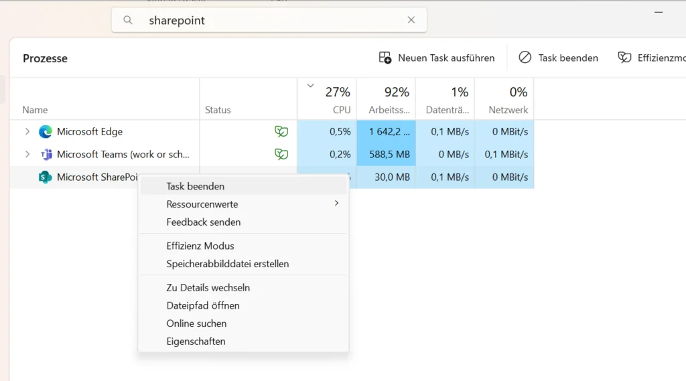Click into the sharepoint search field
The width and height of the screenshot is (686, 381).
[268, 20]
